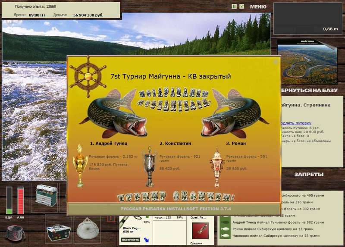
Task: Open help question mark icon
Action: (x=241, y=6)
